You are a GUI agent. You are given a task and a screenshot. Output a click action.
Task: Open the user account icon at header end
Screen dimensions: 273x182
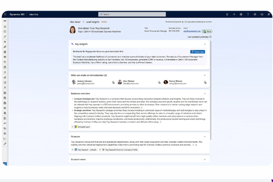(x=269, y=14)
